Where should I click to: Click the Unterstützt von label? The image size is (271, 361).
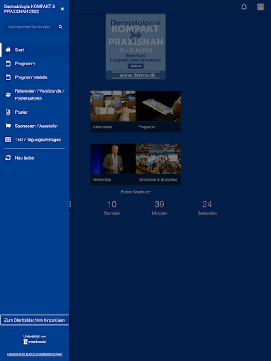click(35, 337)
